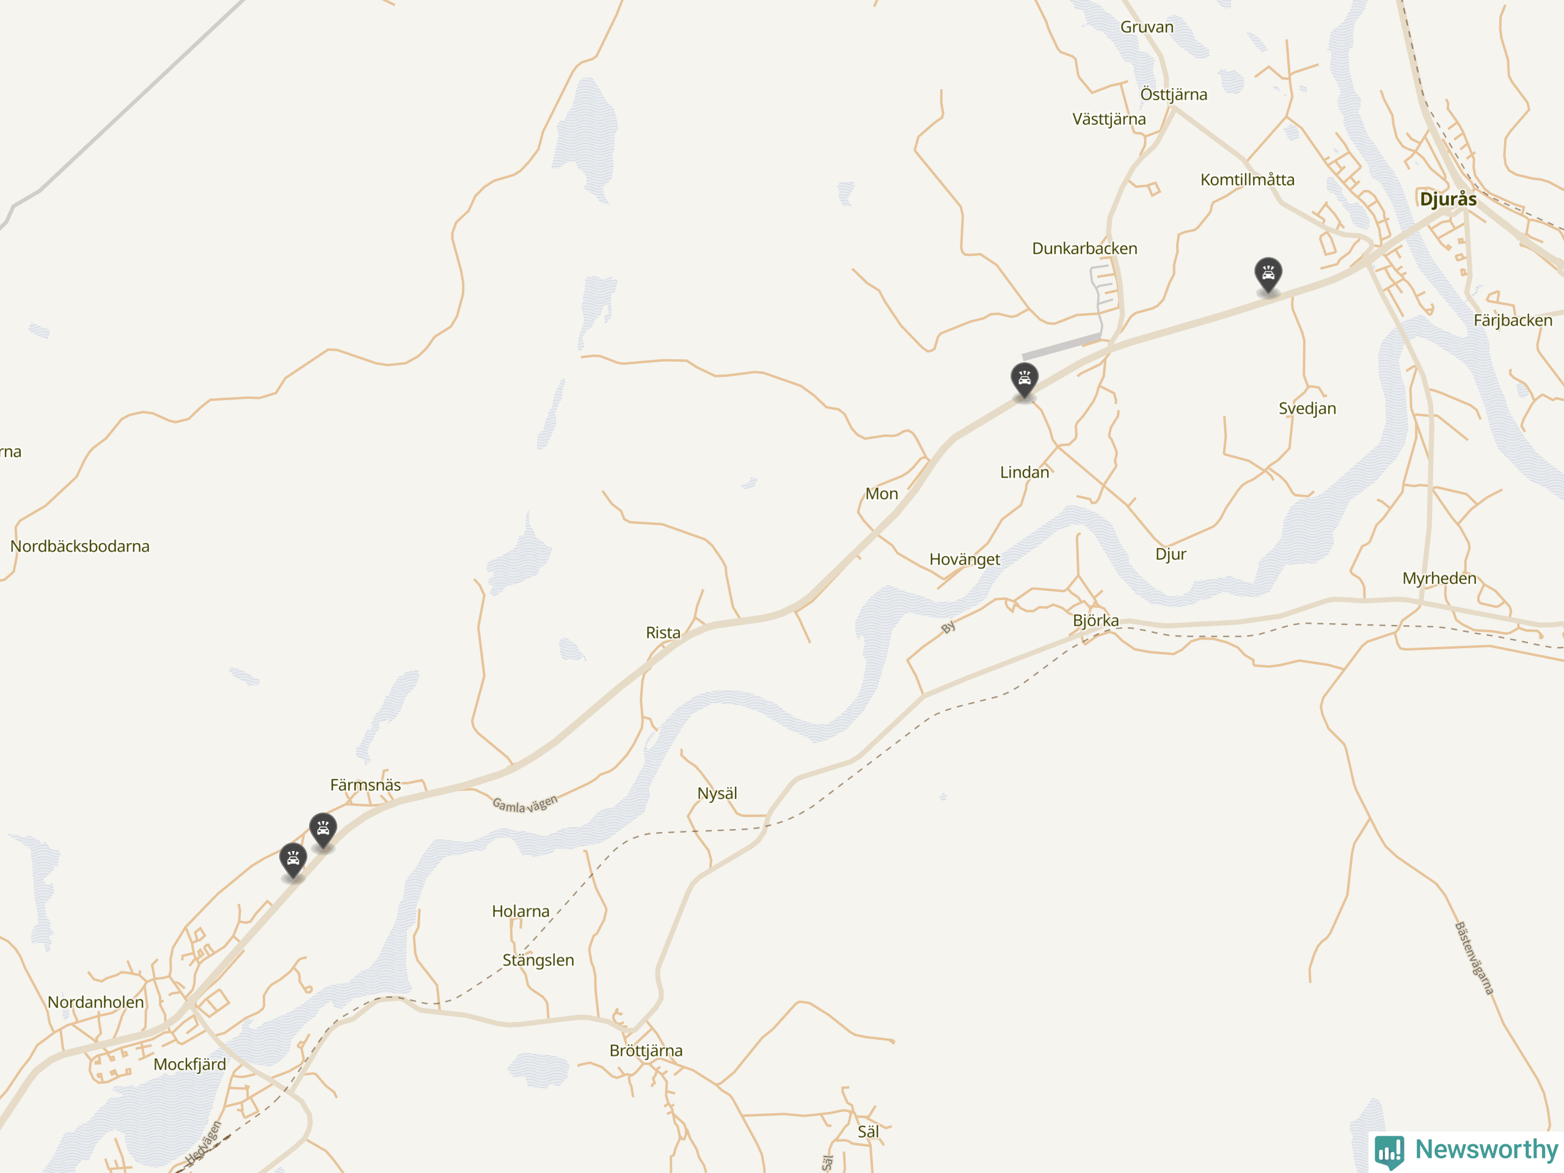1564x1173 pixels.
Task: Click the Svedjan place label
Action: click(x=1307, y=409)
